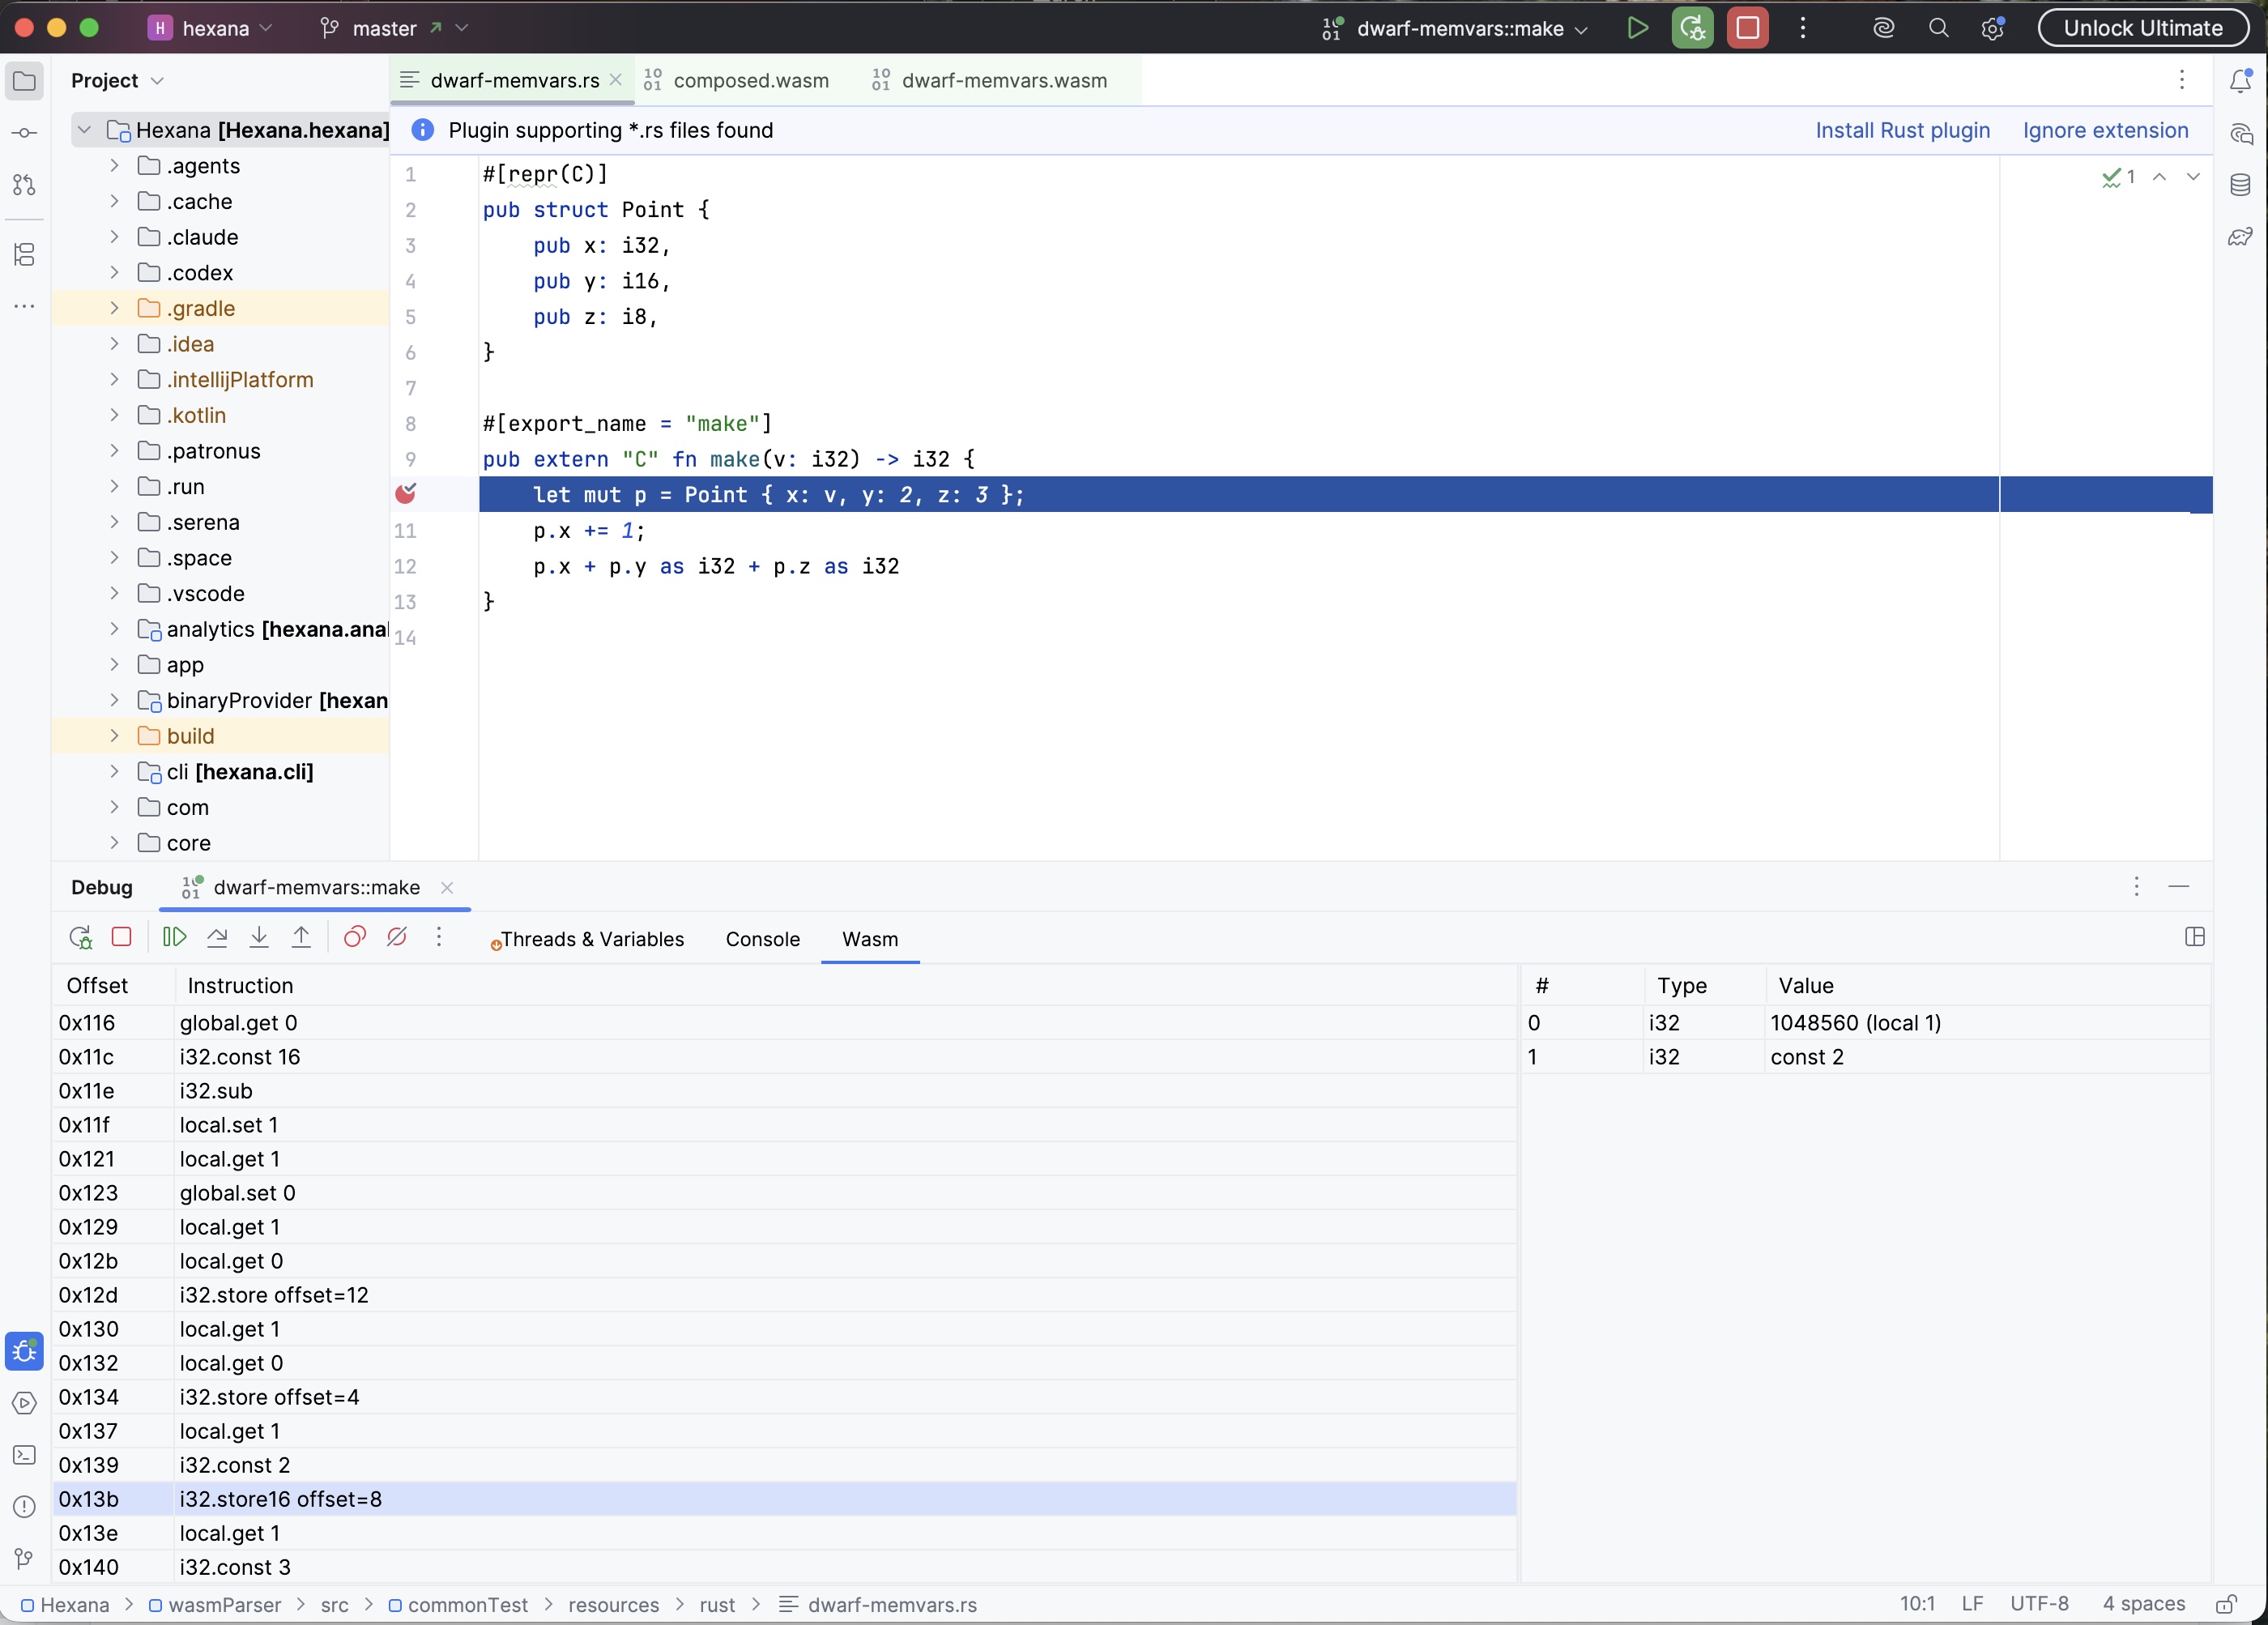The width and height of the screenshot is (2268, 1625).
Task: Click the Rerun debug session icon
Action: point(80,937)
